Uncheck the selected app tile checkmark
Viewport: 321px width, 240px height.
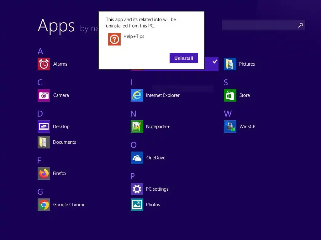coord(214,62)
